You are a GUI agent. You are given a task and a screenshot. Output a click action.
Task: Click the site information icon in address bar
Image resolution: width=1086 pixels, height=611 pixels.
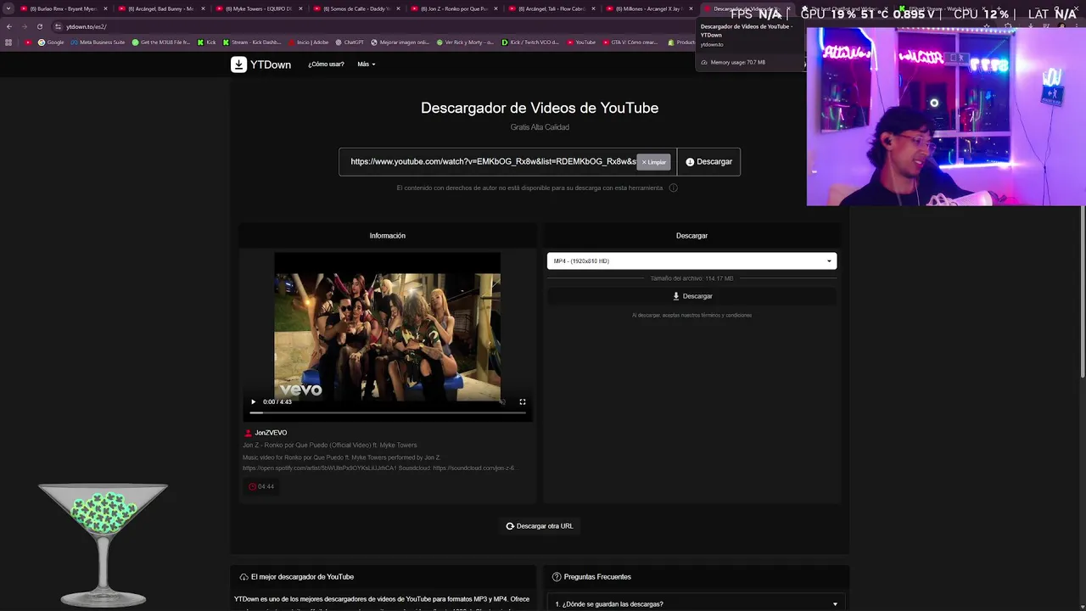(59, 26)
